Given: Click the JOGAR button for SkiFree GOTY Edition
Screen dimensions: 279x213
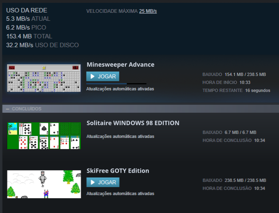Looking at the screenshot, I should pyautogui.click(x=103, y=182).
